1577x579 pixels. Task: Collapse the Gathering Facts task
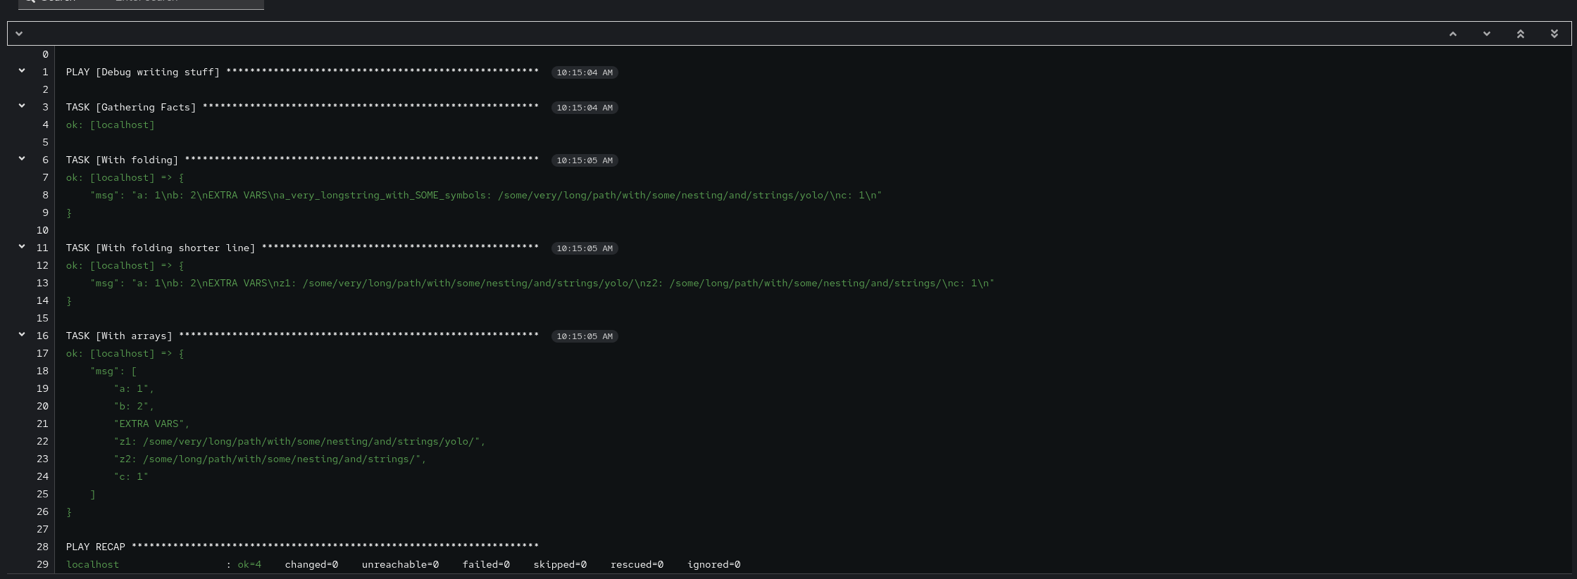click(22, 106)
